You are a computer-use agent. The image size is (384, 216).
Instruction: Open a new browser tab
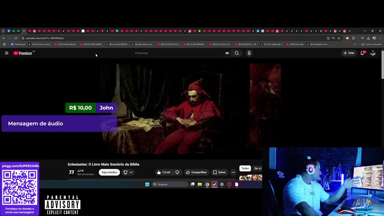click(349, 31)
